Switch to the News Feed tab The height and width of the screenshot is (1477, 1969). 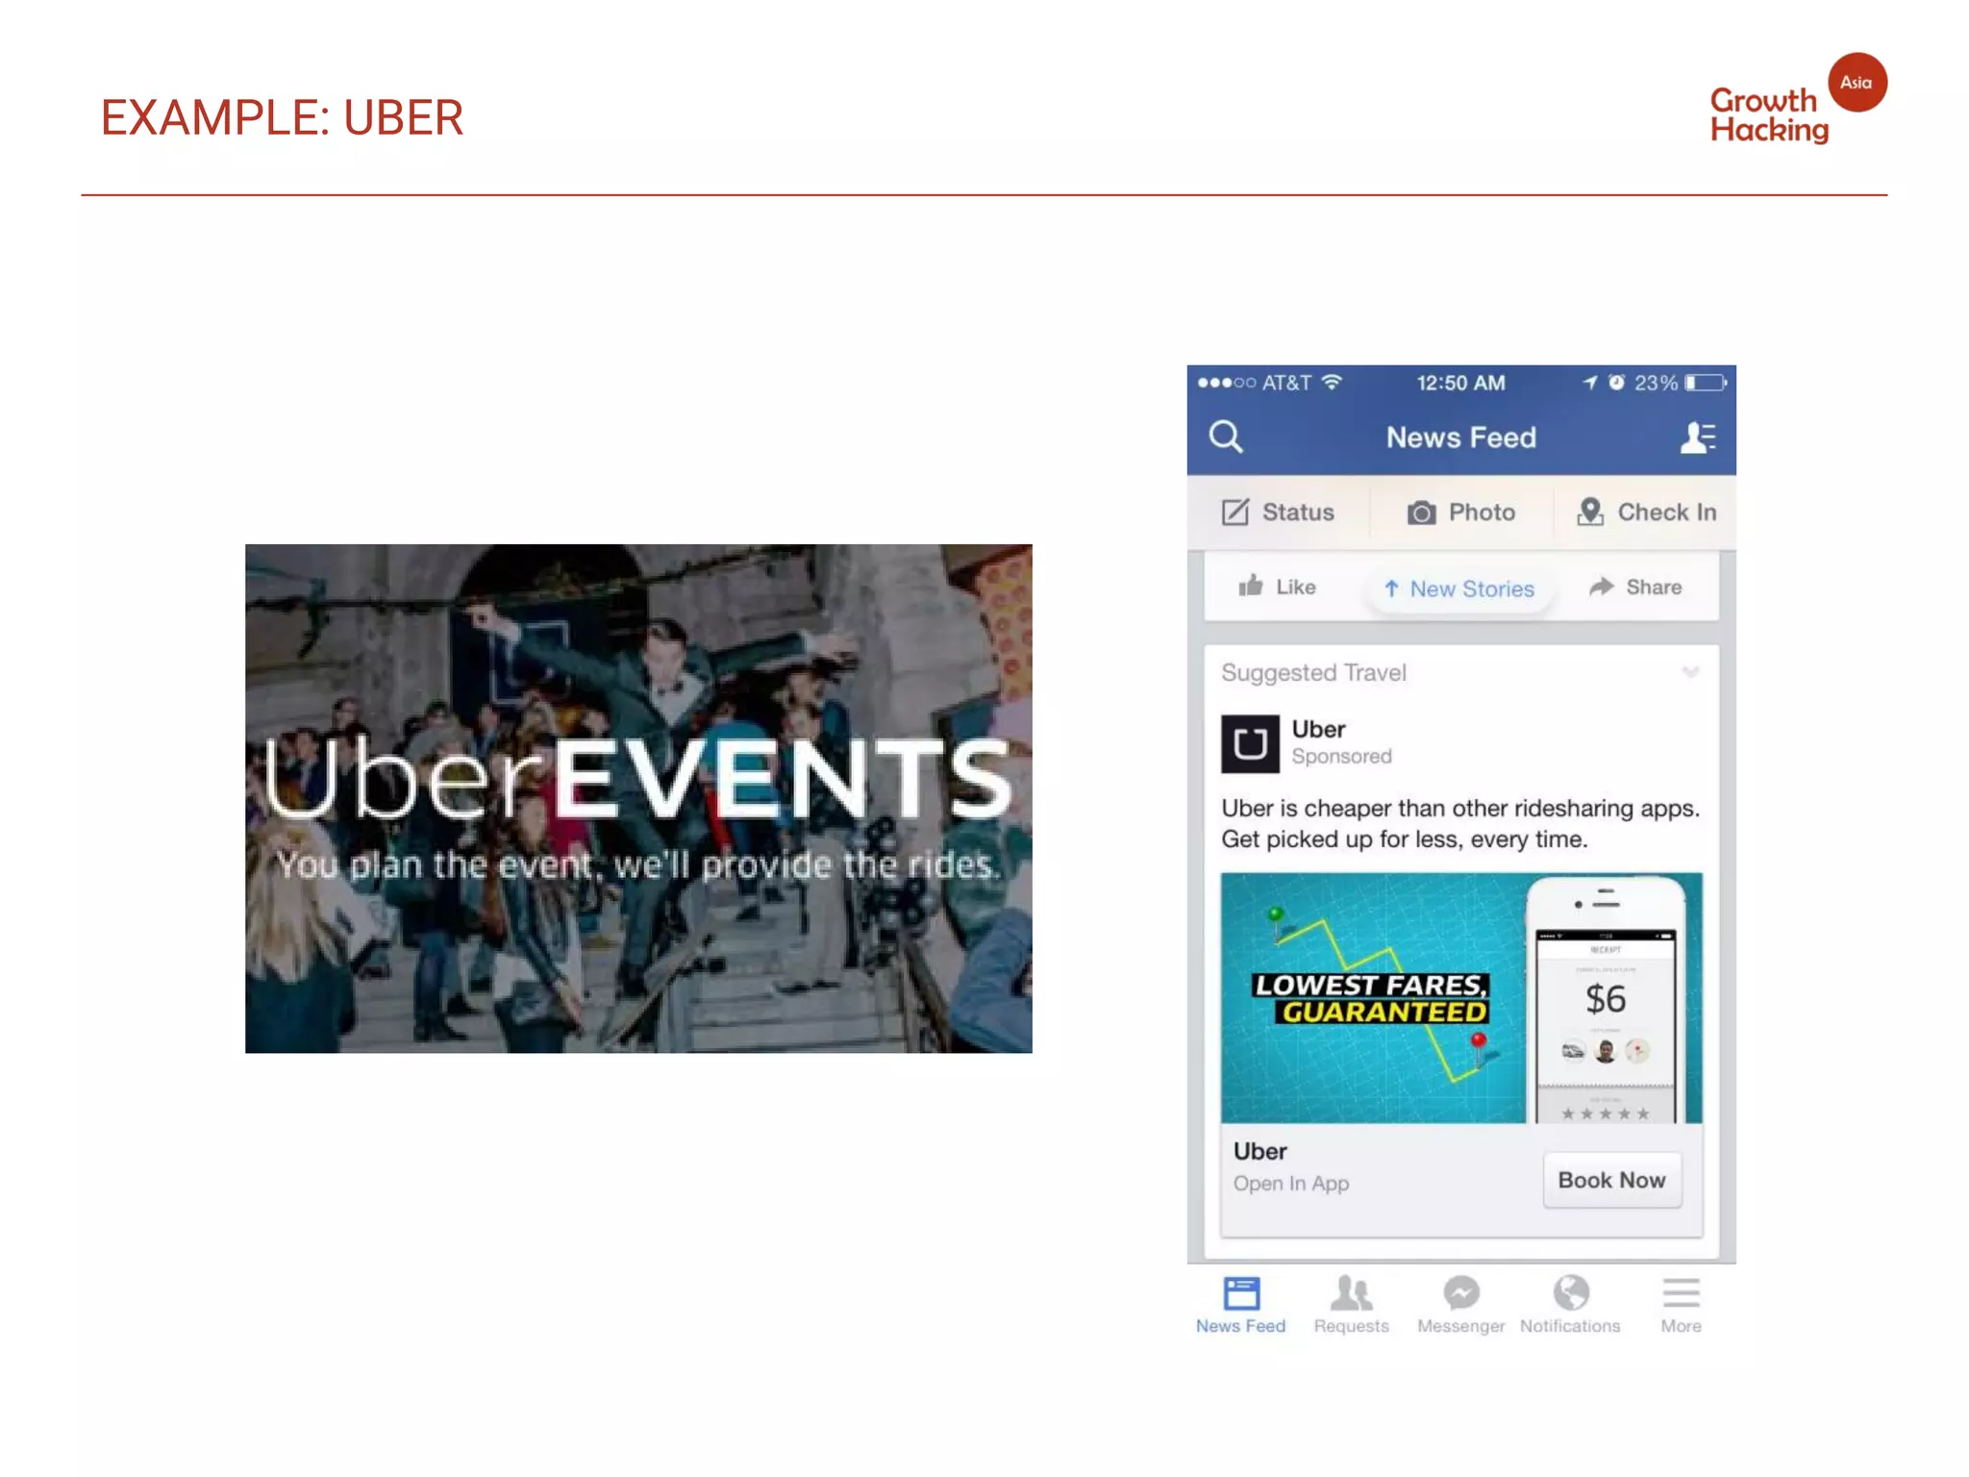(x=1241, y=1305)
